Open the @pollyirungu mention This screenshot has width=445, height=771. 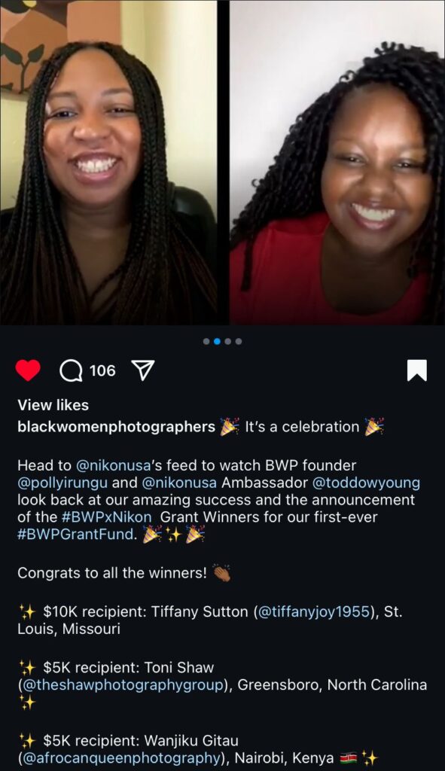coord(62,483)
